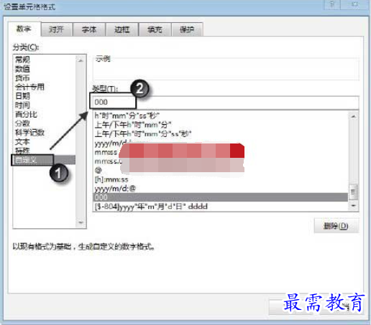Pick the 分数 category
Viewport: 371px width, 325px height.
[22, 123]
